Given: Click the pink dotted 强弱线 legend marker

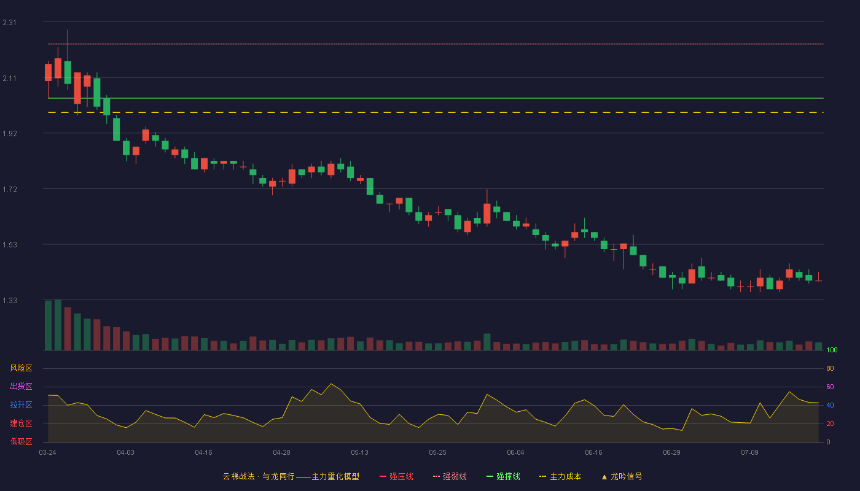Looking at the screenshot, I should 436,476.
